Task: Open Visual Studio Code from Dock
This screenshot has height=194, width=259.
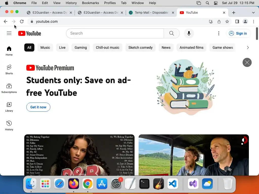Action: coord(173,184)
